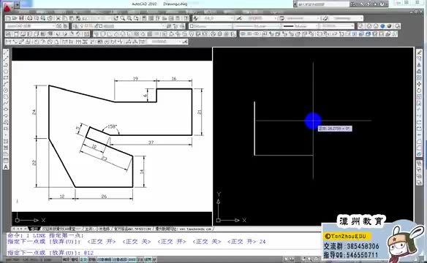Click the Help question mark button
The height and width of the screenshot is (263, 427).
coord(382,4)
